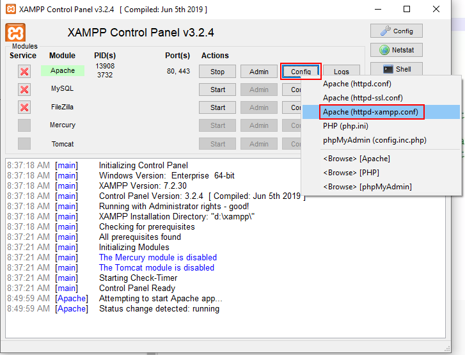Screen dimensions: 465x355
Task: Select Apache (httpd-xampp.conf) menu item
Action: [x=370, y=112]
